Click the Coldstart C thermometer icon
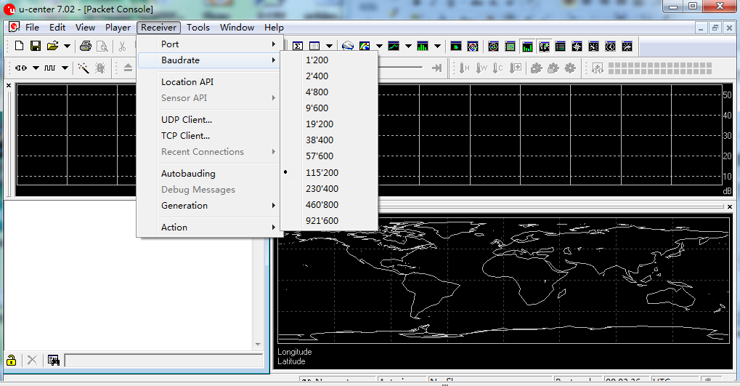The image size is (740, 386). [x=498, y=68]
